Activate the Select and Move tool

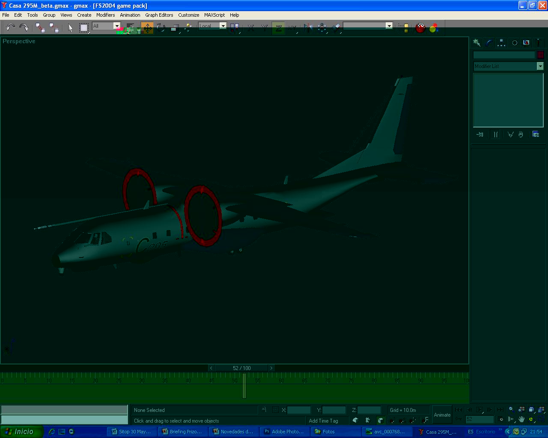pyautogui.click(x=147, y=28)
